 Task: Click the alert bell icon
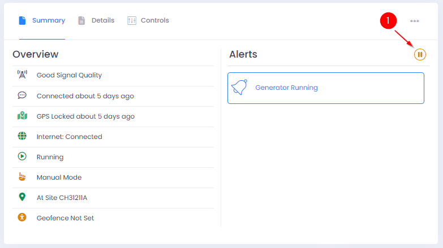[239, 88]
